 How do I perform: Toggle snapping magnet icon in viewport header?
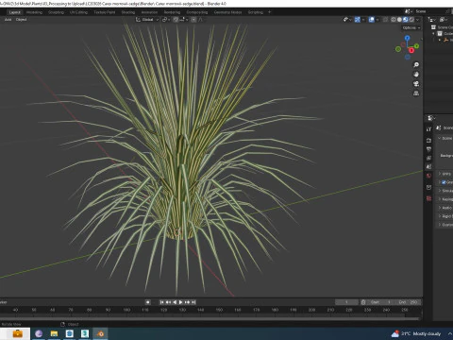(176, 20)
